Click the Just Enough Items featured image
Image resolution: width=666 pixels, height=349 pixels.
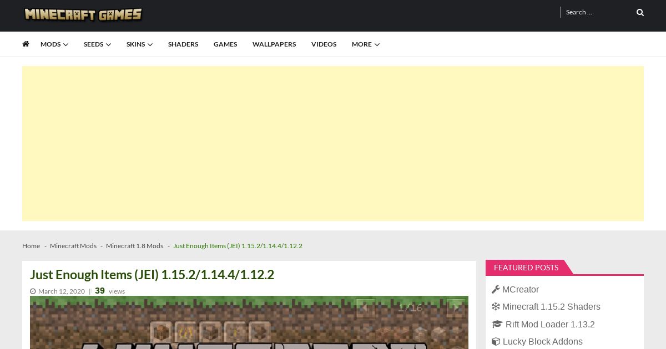249,322
